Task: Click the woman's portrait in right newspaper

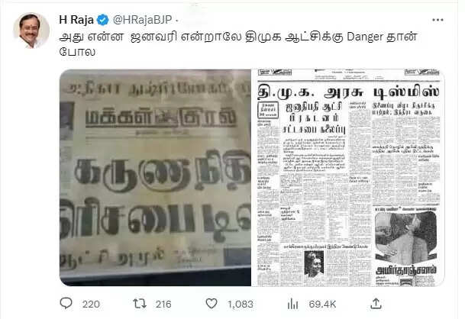Action: point(314,264)
